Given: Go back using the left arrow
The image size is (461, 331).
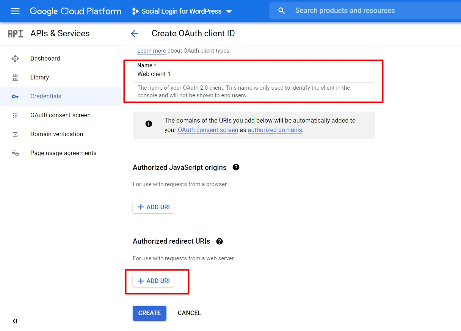Looking at the screenshot, I should tap(135, 34).
